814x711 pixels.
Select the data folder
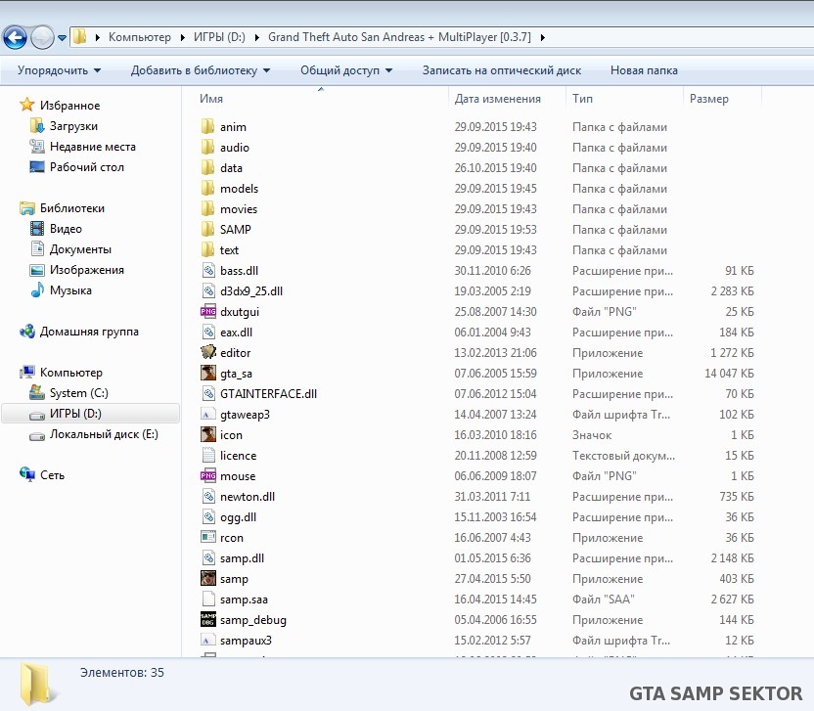click(231, 168)
